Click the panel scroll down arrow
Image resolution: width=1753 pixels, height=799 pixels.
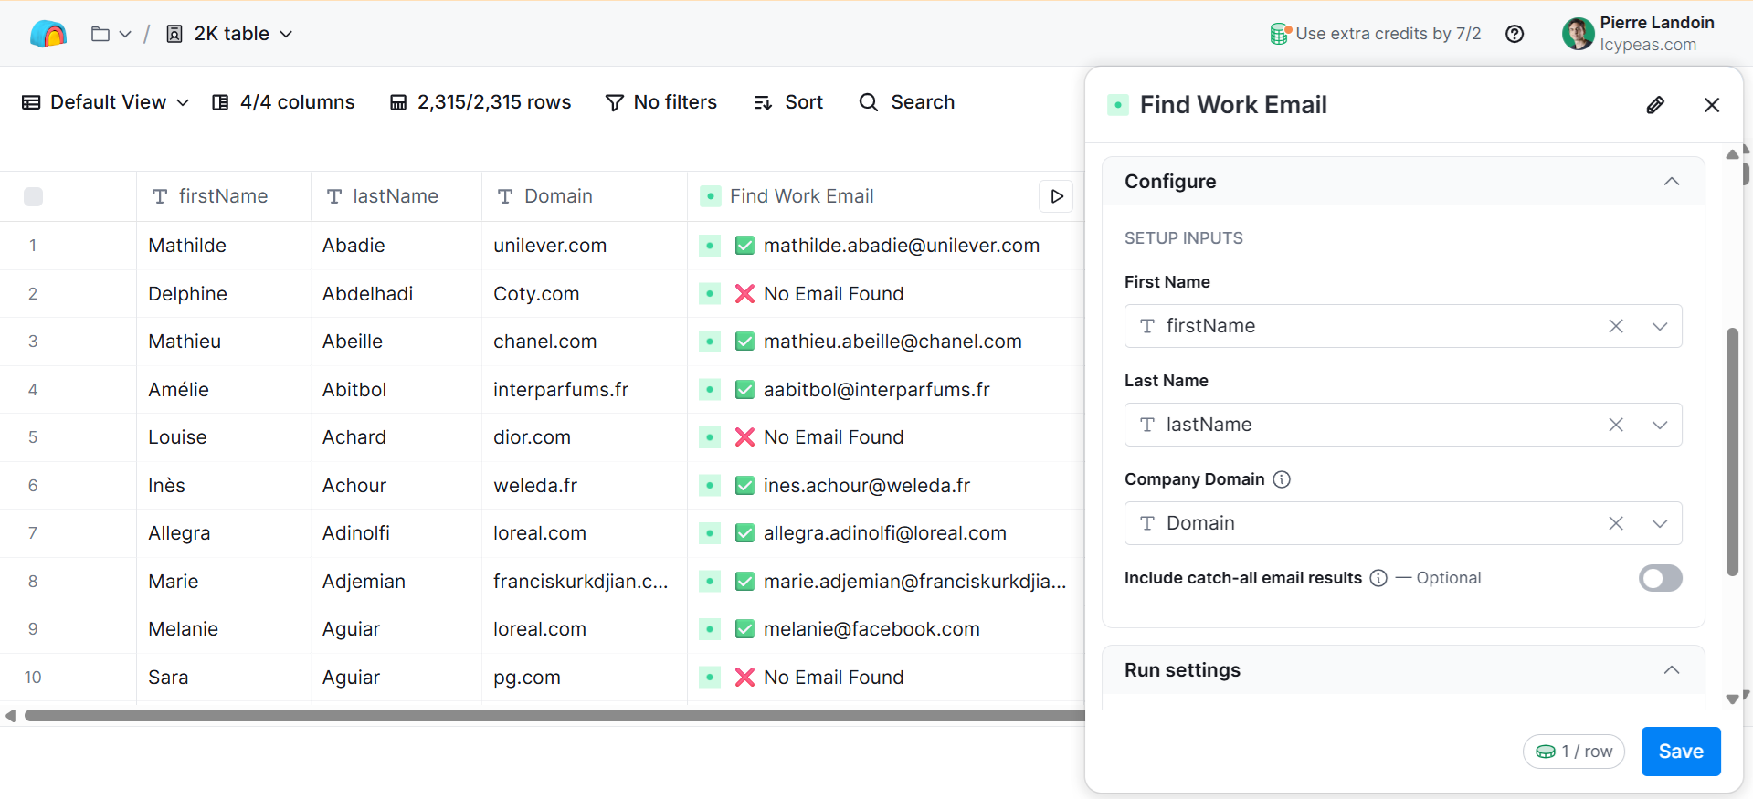1732,699
